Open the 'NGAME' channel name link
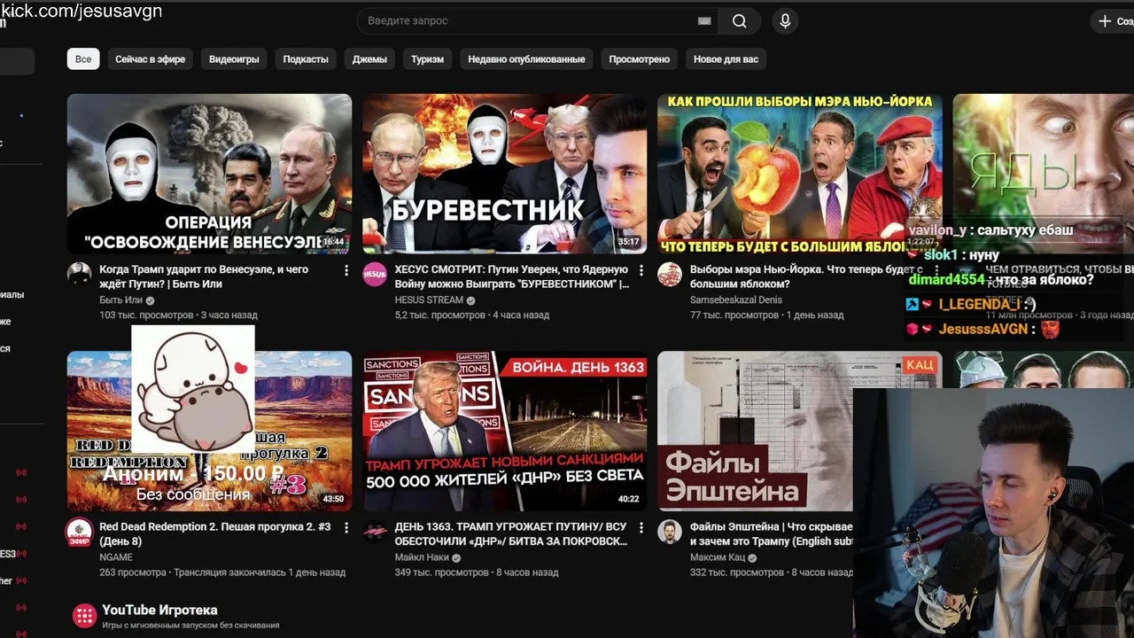The width and height of the screenshot is (1134, 638). click(x=116, y=557)
